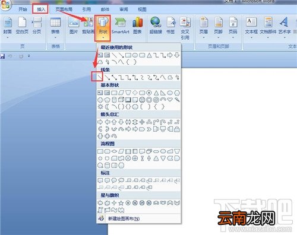Choose 新建绘图画布(N) menu entry
This screenshot has height=235, width=297.
(x=124, y=218)
